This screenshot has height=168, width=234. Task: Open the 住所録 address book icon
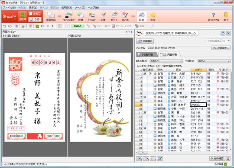23,16
